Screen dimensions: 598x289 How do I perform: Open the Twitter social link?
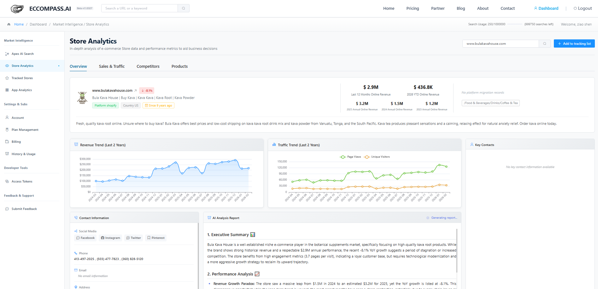[133, 238]
